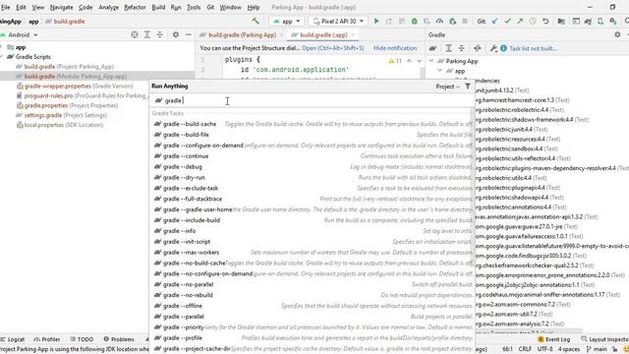629x354 pixels.
Task: Open the Event Log
Action: 553,339
